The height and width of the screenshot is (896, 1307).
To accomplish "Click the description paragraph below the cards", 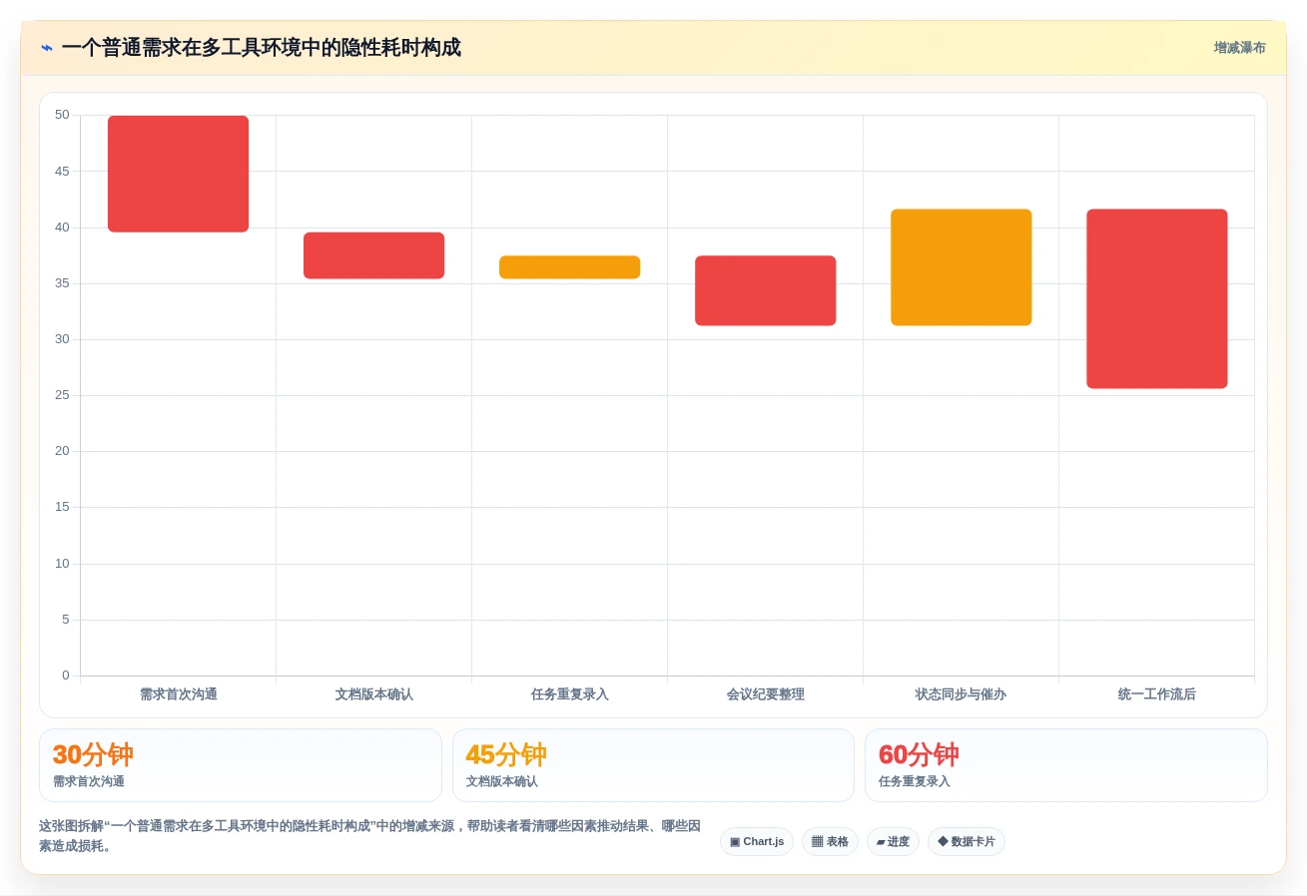I will pyautogui.click(x=369, y=836).
